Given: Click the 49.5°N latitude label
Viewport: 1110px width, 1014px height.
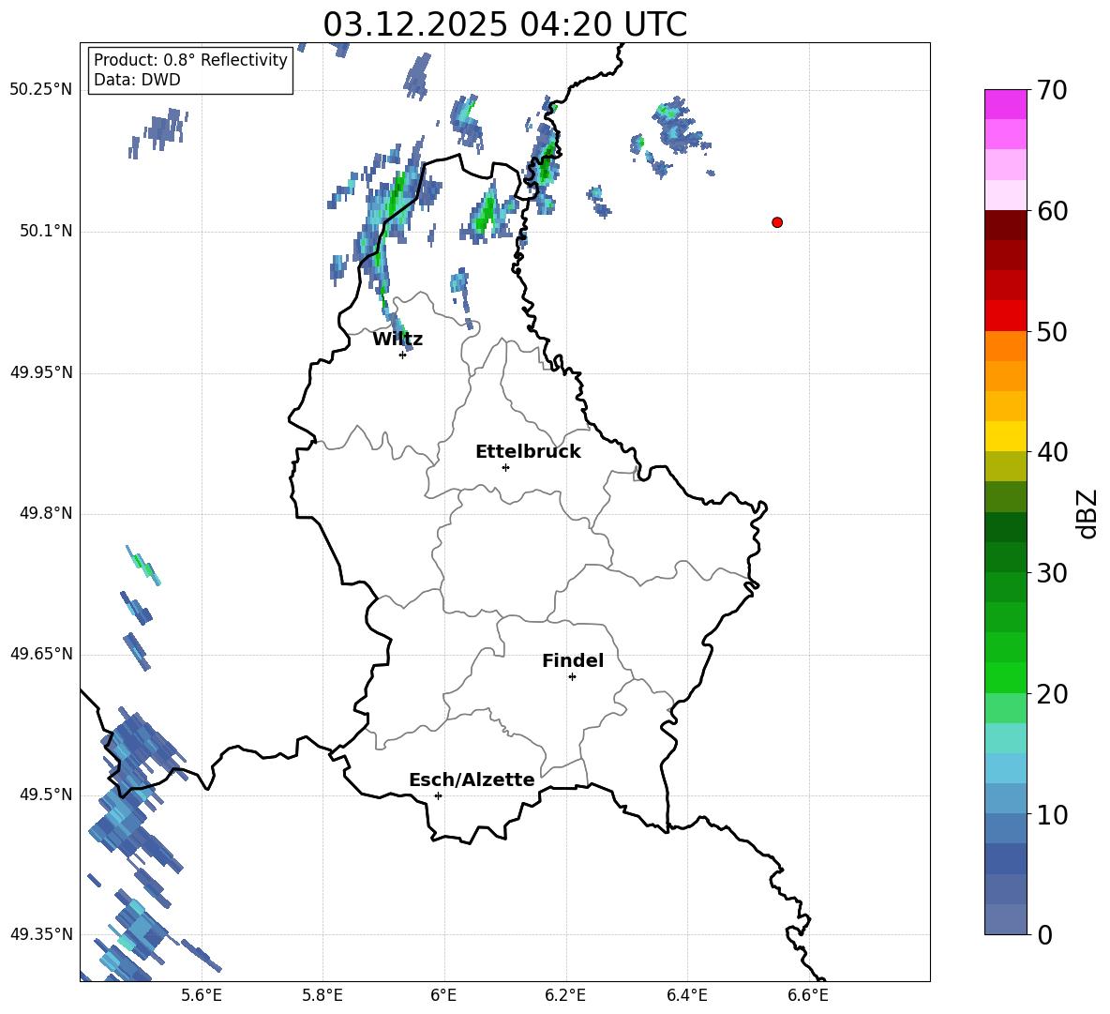Looking at the screenshot, I should [x=46, y=795].
